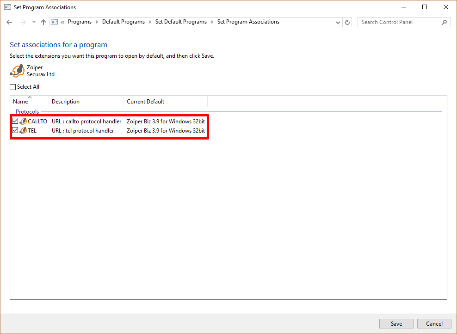The image size is (457, 334).
Task: Click the Search Control Panel field
Action: pos(398,22)
